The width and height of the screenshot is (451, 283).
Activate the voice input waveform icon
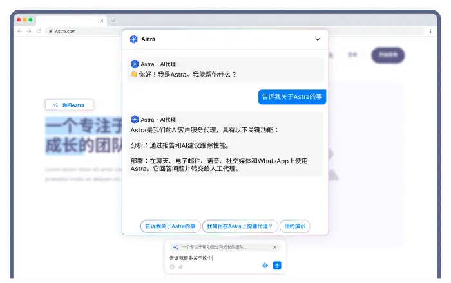[x=264, y=266]
